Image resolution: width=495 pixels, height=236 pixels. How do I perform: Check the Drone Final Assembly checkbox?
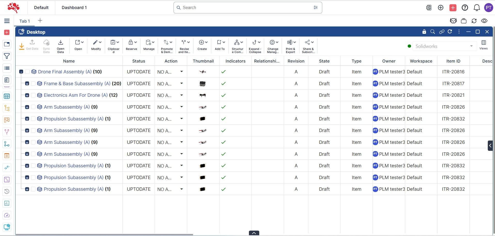pyautogui.click(x=27, y=72)
